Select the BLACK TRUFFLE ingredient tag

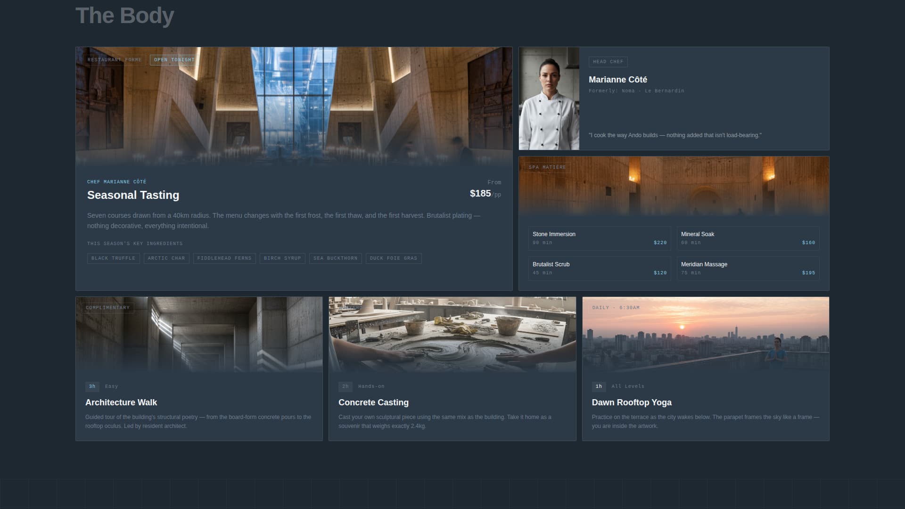pos(113,258)
